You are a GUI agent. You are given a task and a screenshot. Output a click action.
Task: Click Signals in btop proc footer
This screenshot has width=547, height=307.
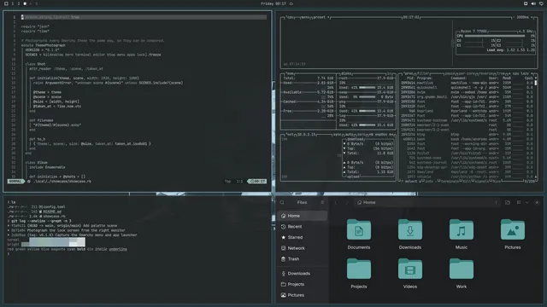pos(481,181)
